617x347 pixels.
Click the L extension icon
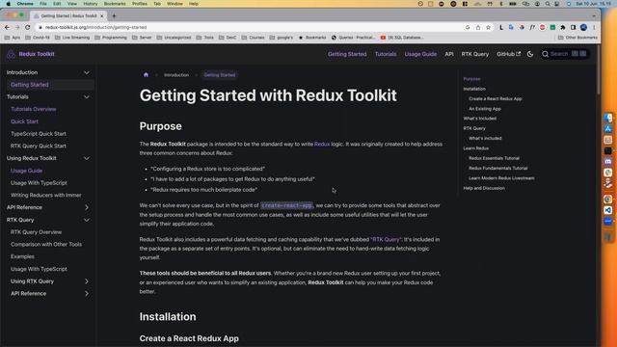[x=501, y=27]
